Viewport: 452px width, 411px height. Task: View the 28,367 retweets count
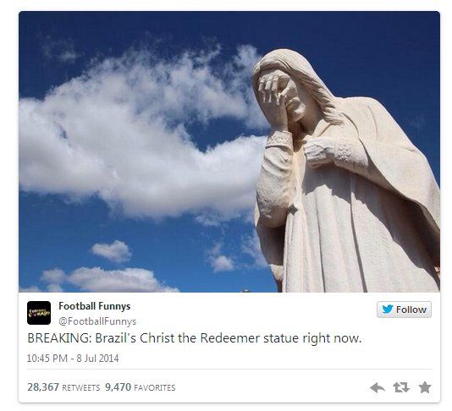tap(43, 387)
